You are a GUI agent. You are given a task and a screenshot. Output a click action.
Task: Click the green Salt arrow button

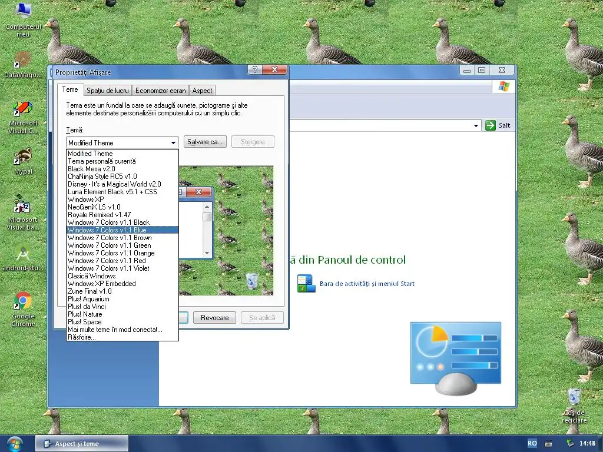click(x=491, y=125)
